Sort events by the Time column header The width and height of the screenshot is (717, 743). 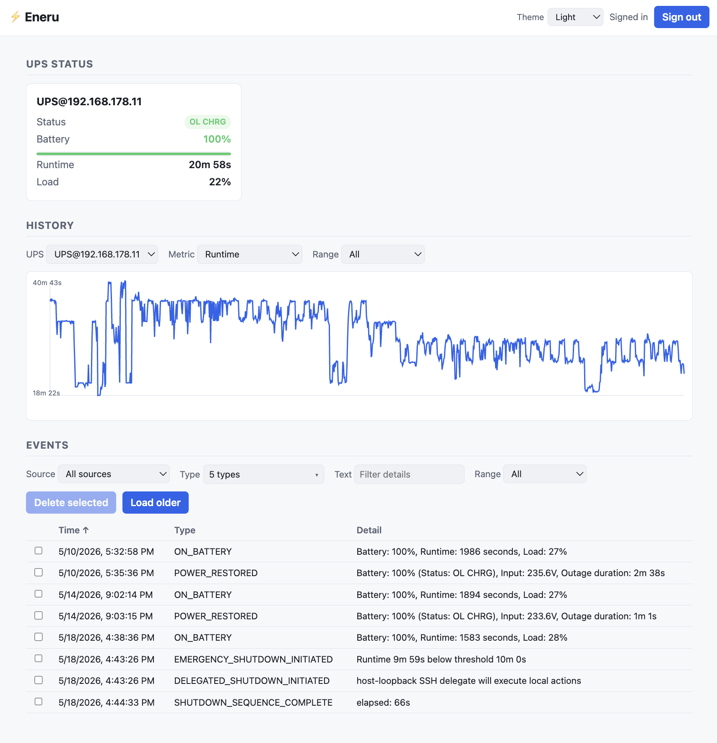74,530
